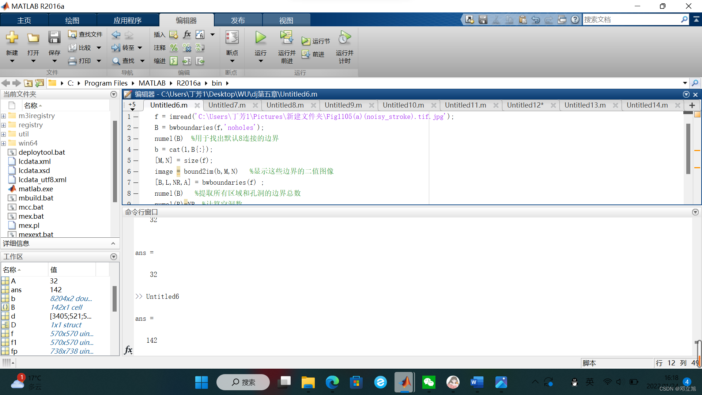Open Microsoft Edge from the taskbar

(332, 382)
